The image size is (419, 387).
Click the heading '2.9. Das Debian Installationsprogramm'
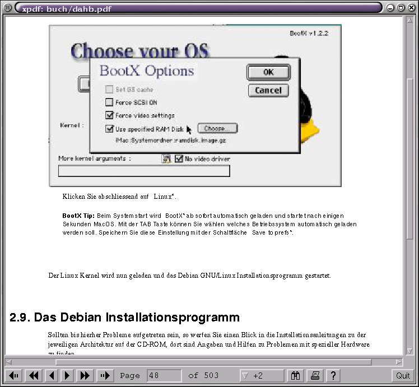[124, 318]
